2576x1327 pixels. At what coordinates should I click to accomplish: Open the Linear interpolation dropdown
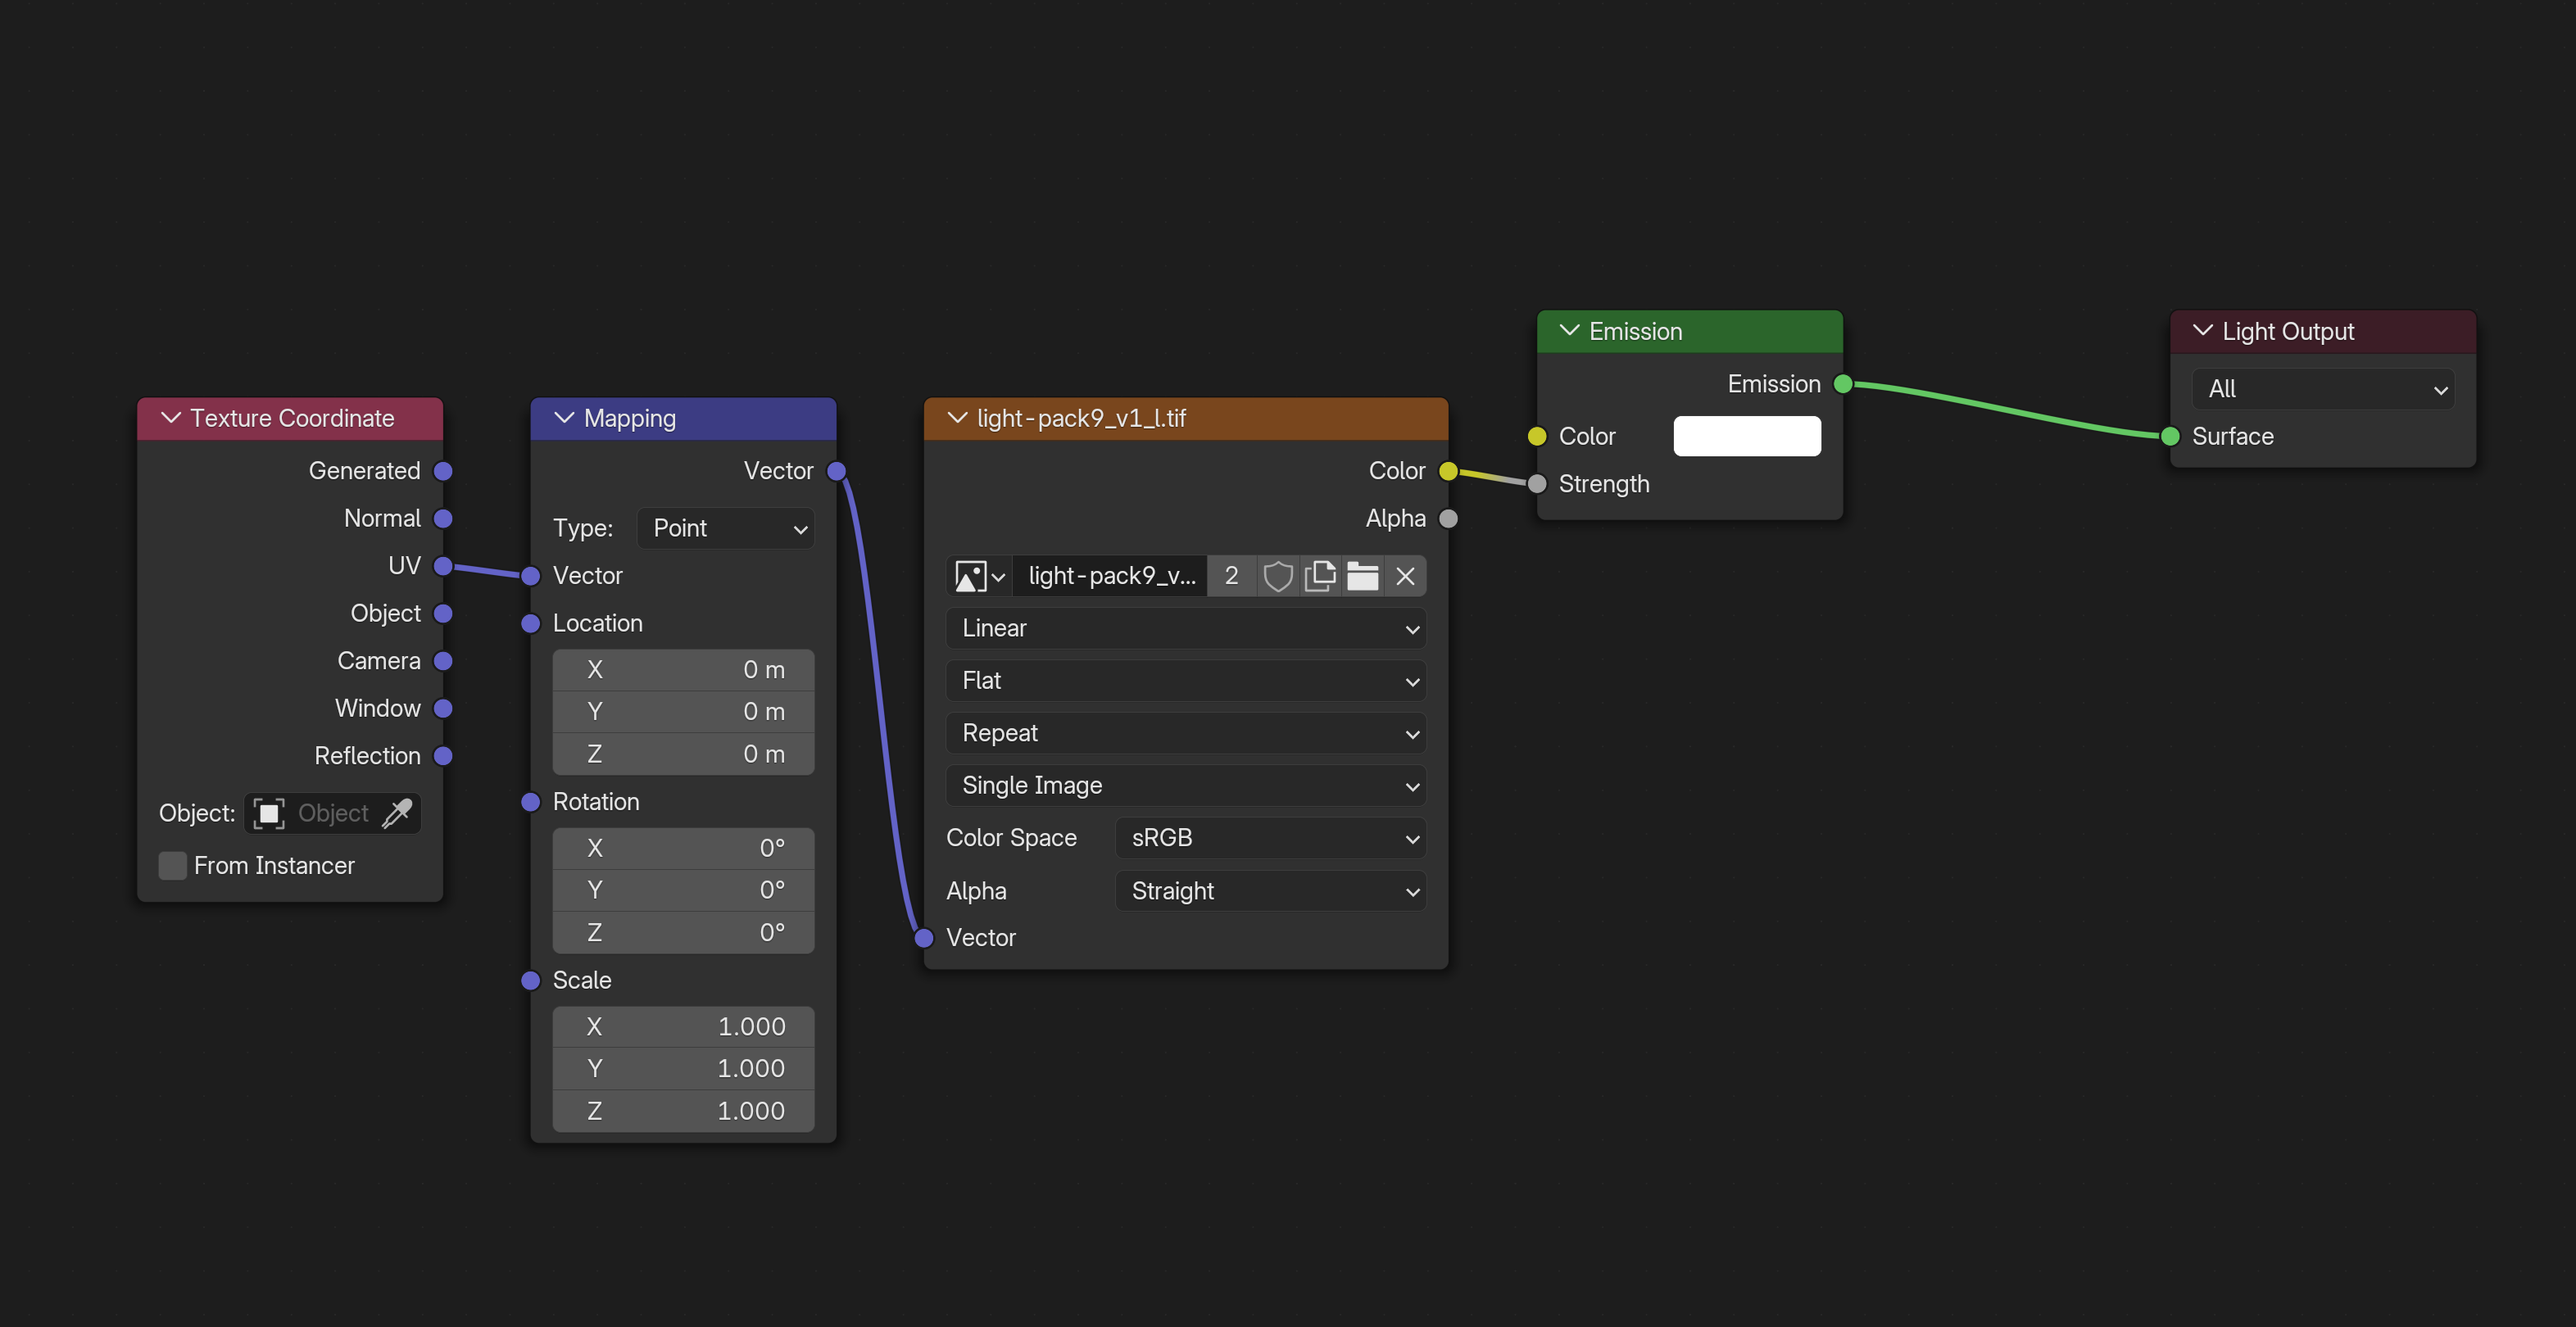pyautogui.click(x=1186, y=628)
